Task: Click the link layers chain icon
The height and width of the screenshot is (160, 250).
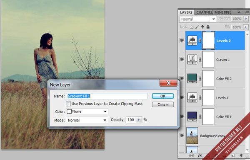Action: click(191, 155)
